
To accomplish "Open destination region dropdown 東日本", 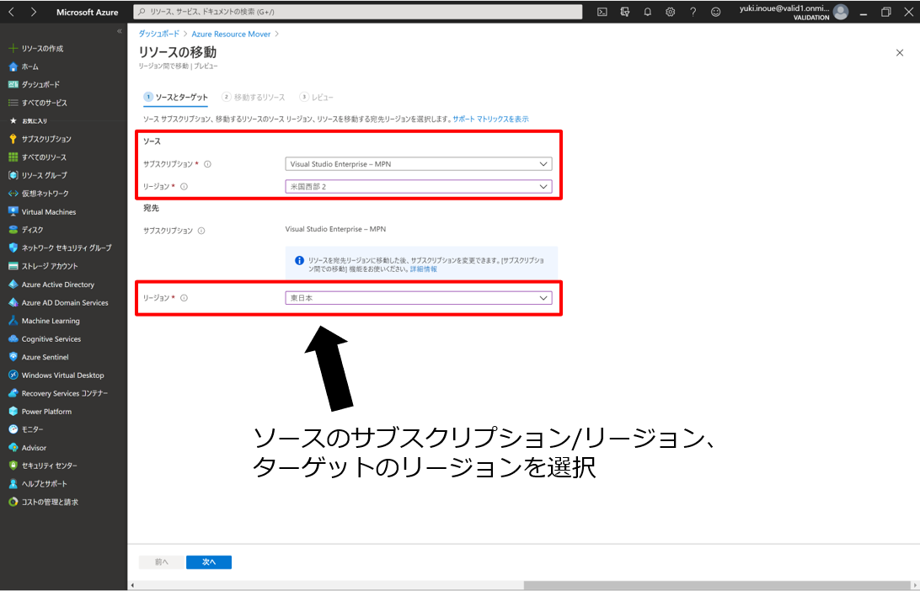I will (x=419, y=298).
